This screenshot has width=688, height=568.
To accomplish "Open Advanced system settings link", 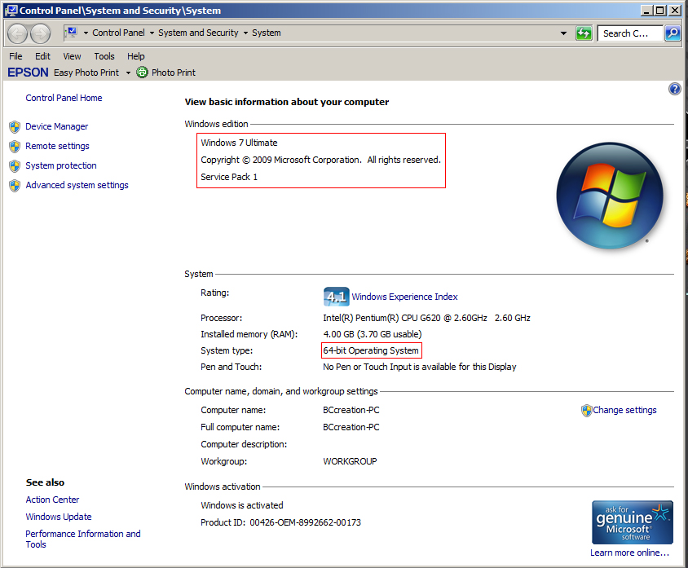I will (x=77, y=185).
